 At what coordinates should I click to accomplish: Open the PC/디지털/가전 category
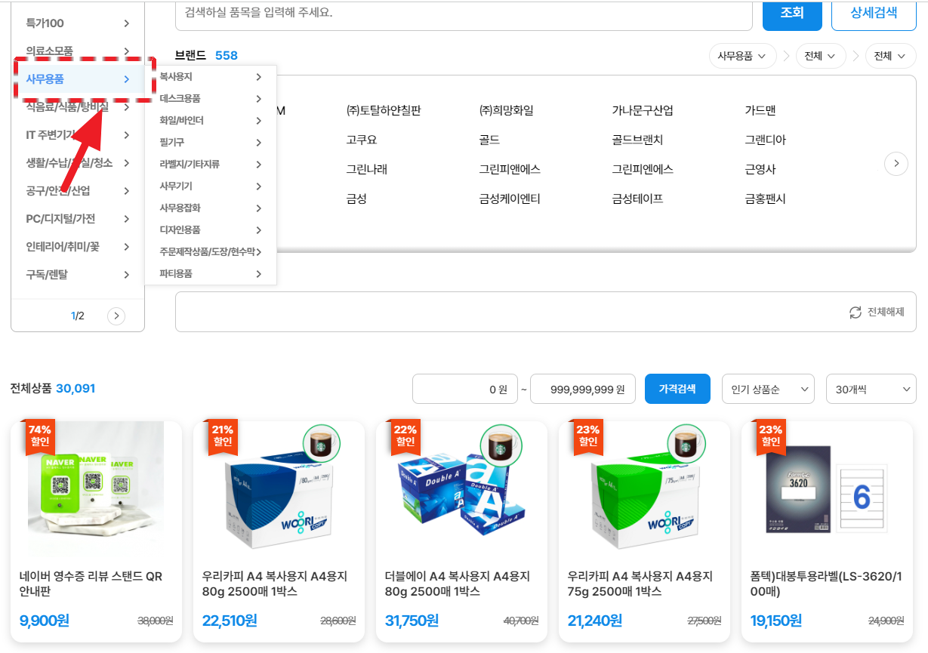point(61,219)
